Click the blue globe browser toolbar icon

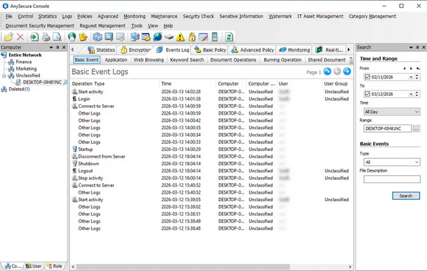coord(157,37)
